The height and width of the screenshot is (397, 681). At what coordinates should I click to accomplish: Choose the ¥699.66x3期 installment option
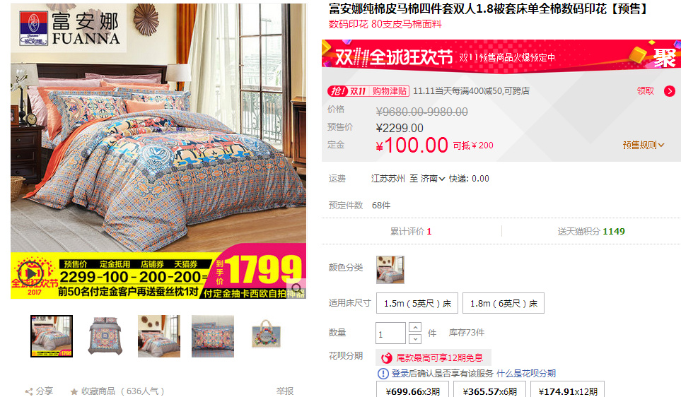pyautogui.click(x=412, y=390)
